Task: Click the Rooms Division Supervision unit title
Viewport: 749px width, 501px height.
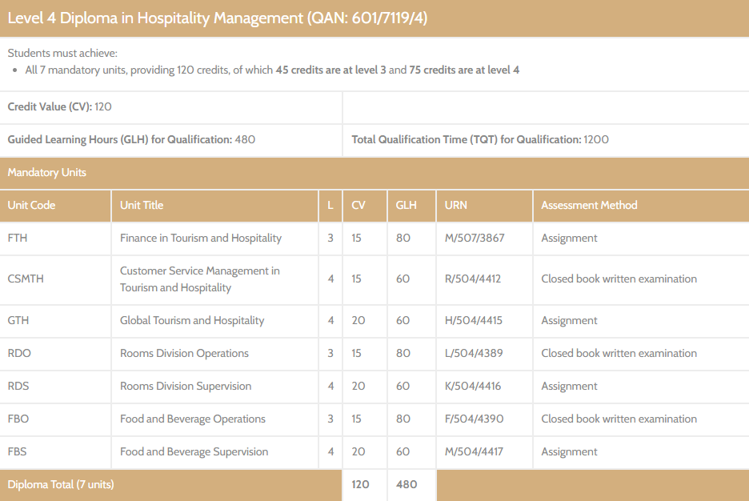Action: click(186, 387)
